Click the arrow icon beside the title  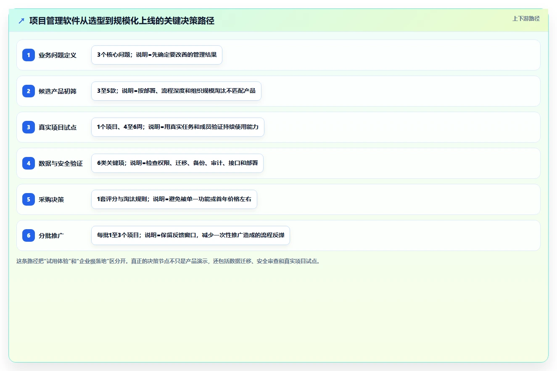[x=21, y=21]
